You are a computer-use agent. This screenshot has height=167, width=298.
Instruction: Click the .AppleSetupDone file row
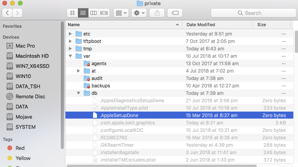tap(179, 115)
